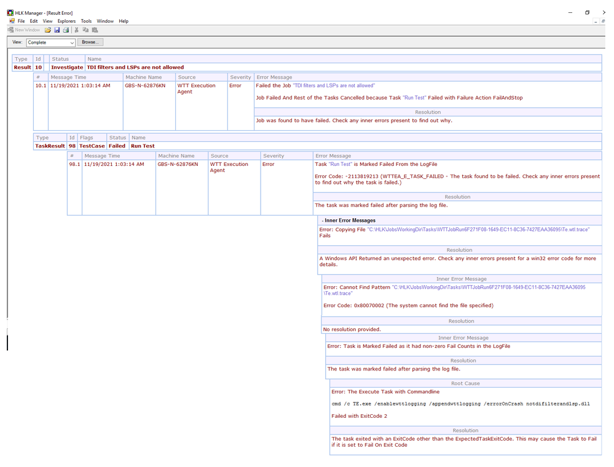
Task: Click the TestCase flags cell
Action: [92, 146]
